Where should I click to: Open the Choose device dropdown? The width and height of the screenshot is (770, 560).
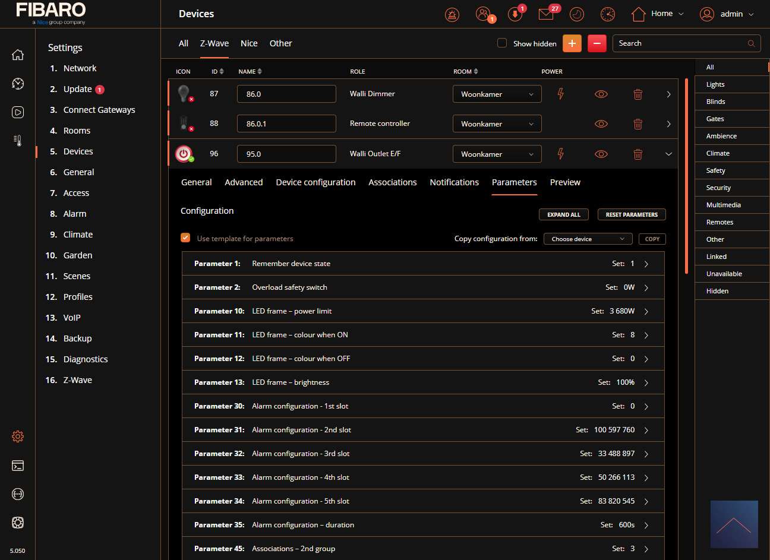click(587, 239)
